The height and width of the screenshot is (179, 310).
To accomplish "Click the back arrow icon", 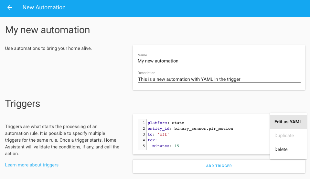I will click(x=10, y=7).
